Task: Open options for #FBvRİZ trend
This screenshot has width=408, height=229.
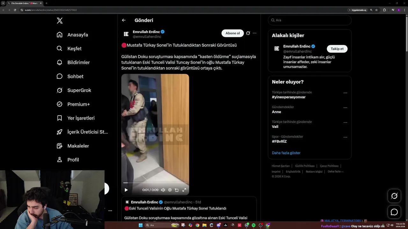Action: pos(345,137)
